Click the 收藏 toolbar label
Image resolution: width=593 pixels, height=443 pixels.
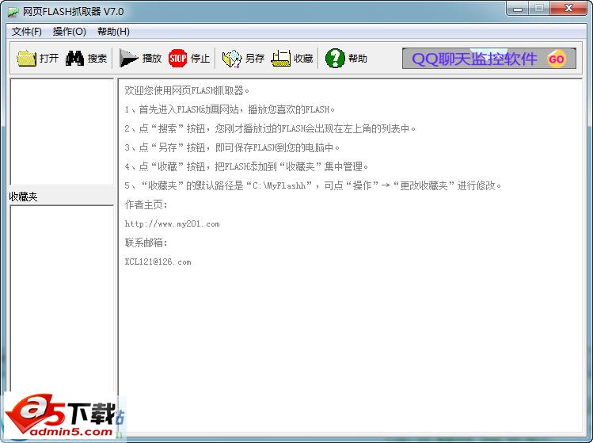(303, 59)
